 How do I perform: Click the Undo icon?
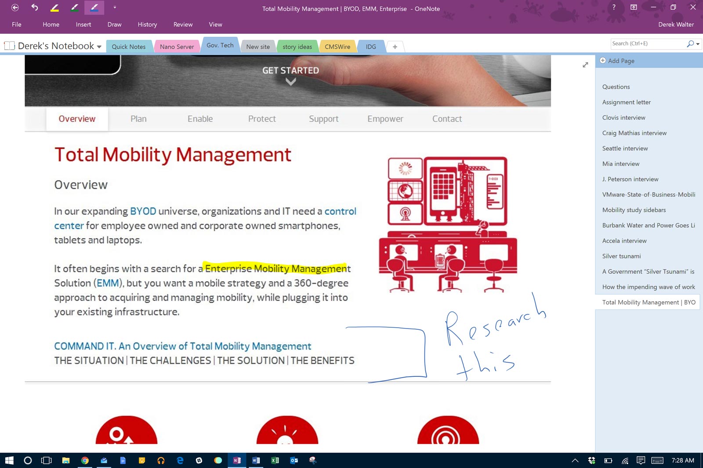pos(35,7)
